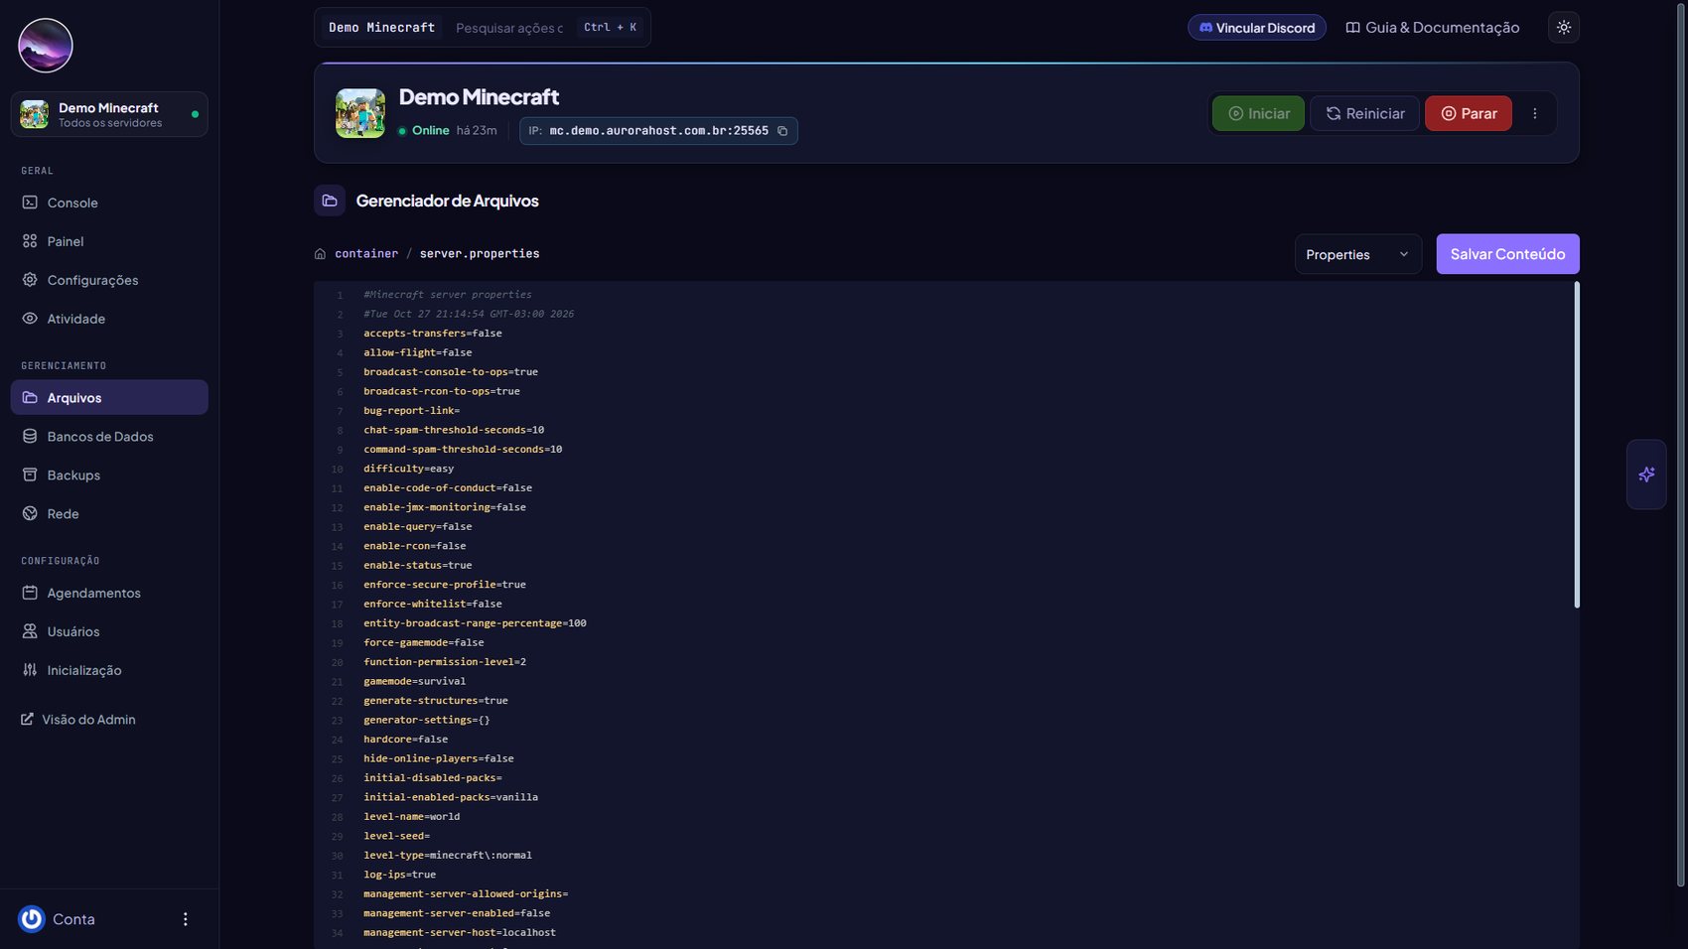
Task: Click the server.properties breadcrumb
Action: [480, 254]
